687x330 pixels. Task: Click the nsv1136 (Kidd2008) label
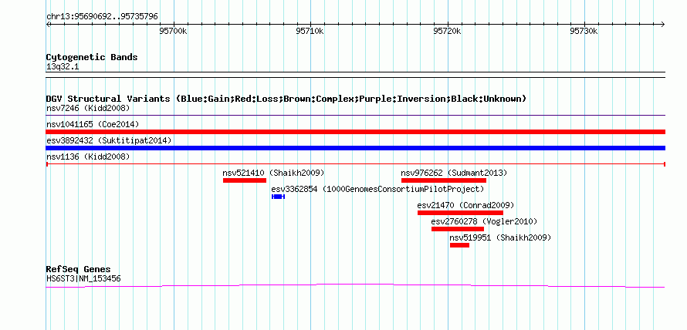(x=88, y=157)
